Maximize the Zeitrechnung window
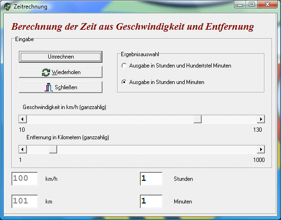281x220 pixels. pyautogui.click(x=252, y=4)
